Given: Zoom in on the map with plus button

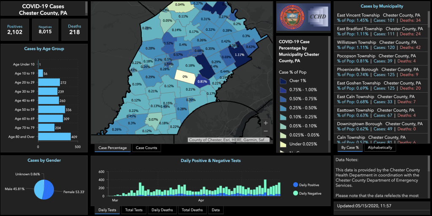Looking at the screenshot, I should pyautogui.click(x=266, y=123).
